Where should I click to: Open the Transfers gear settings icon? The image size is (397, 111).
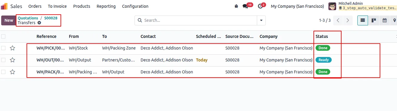pos(39,23)
